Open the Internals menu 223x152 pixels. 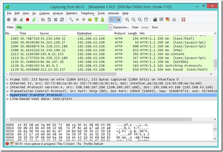coord(114,13)
